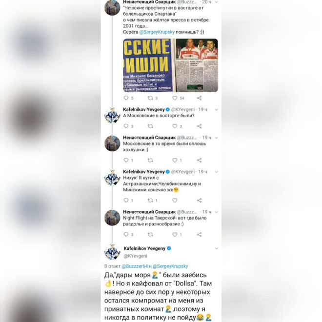
Task: Retweet the "А Московские в восторге были?" tweet
Action: [151, 126]
